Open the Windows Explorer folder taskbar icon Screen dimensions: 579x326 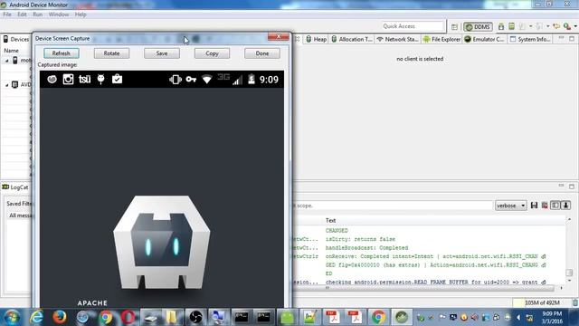172,317
